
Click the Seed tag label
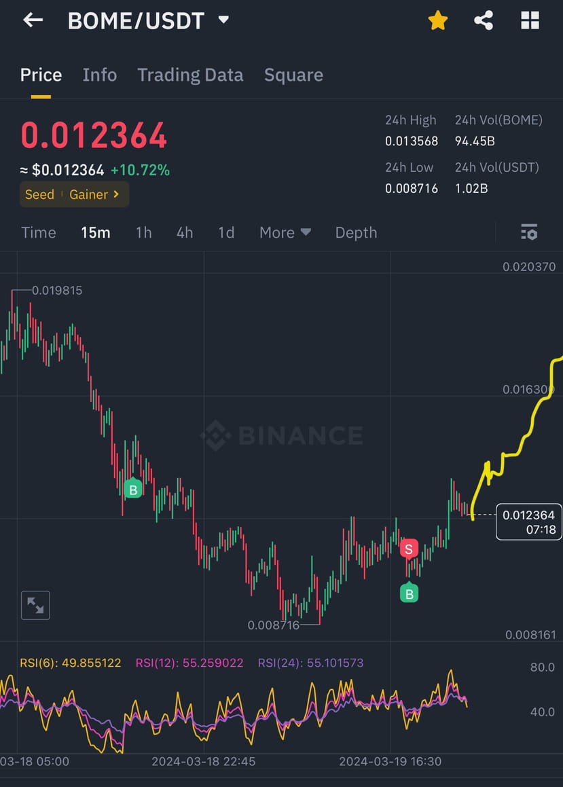click(39, 194)
